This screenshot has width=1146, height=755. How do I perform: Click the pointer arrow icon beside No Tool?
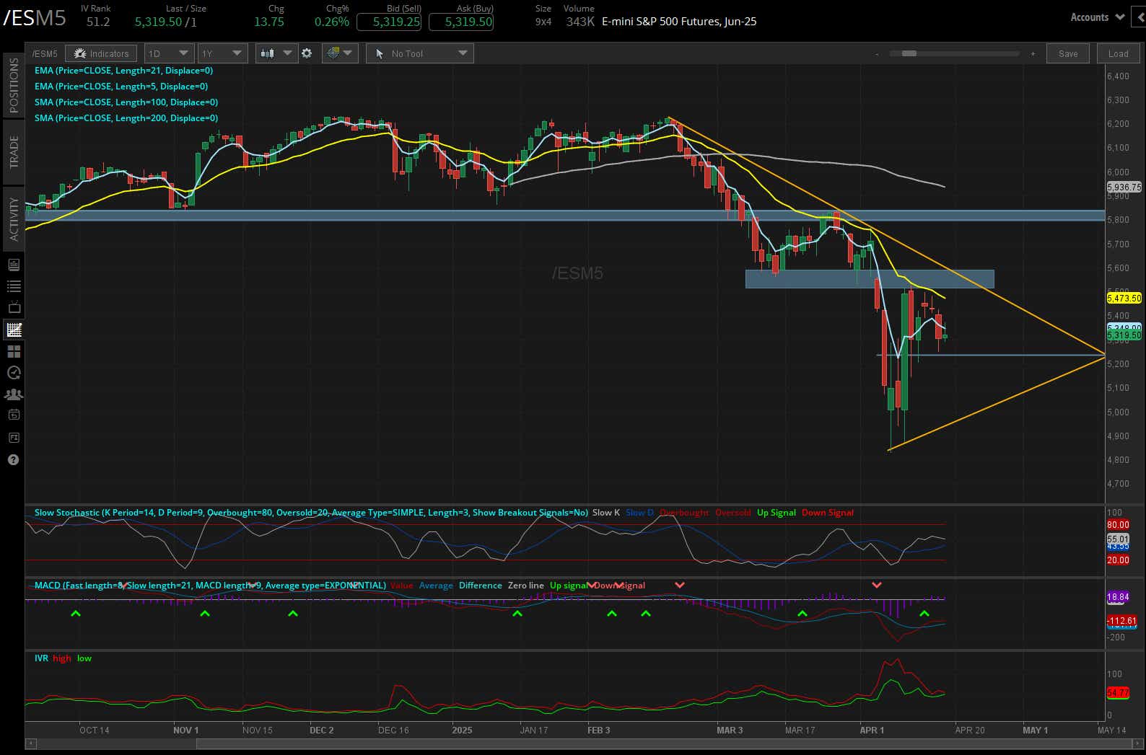(380, 53)
